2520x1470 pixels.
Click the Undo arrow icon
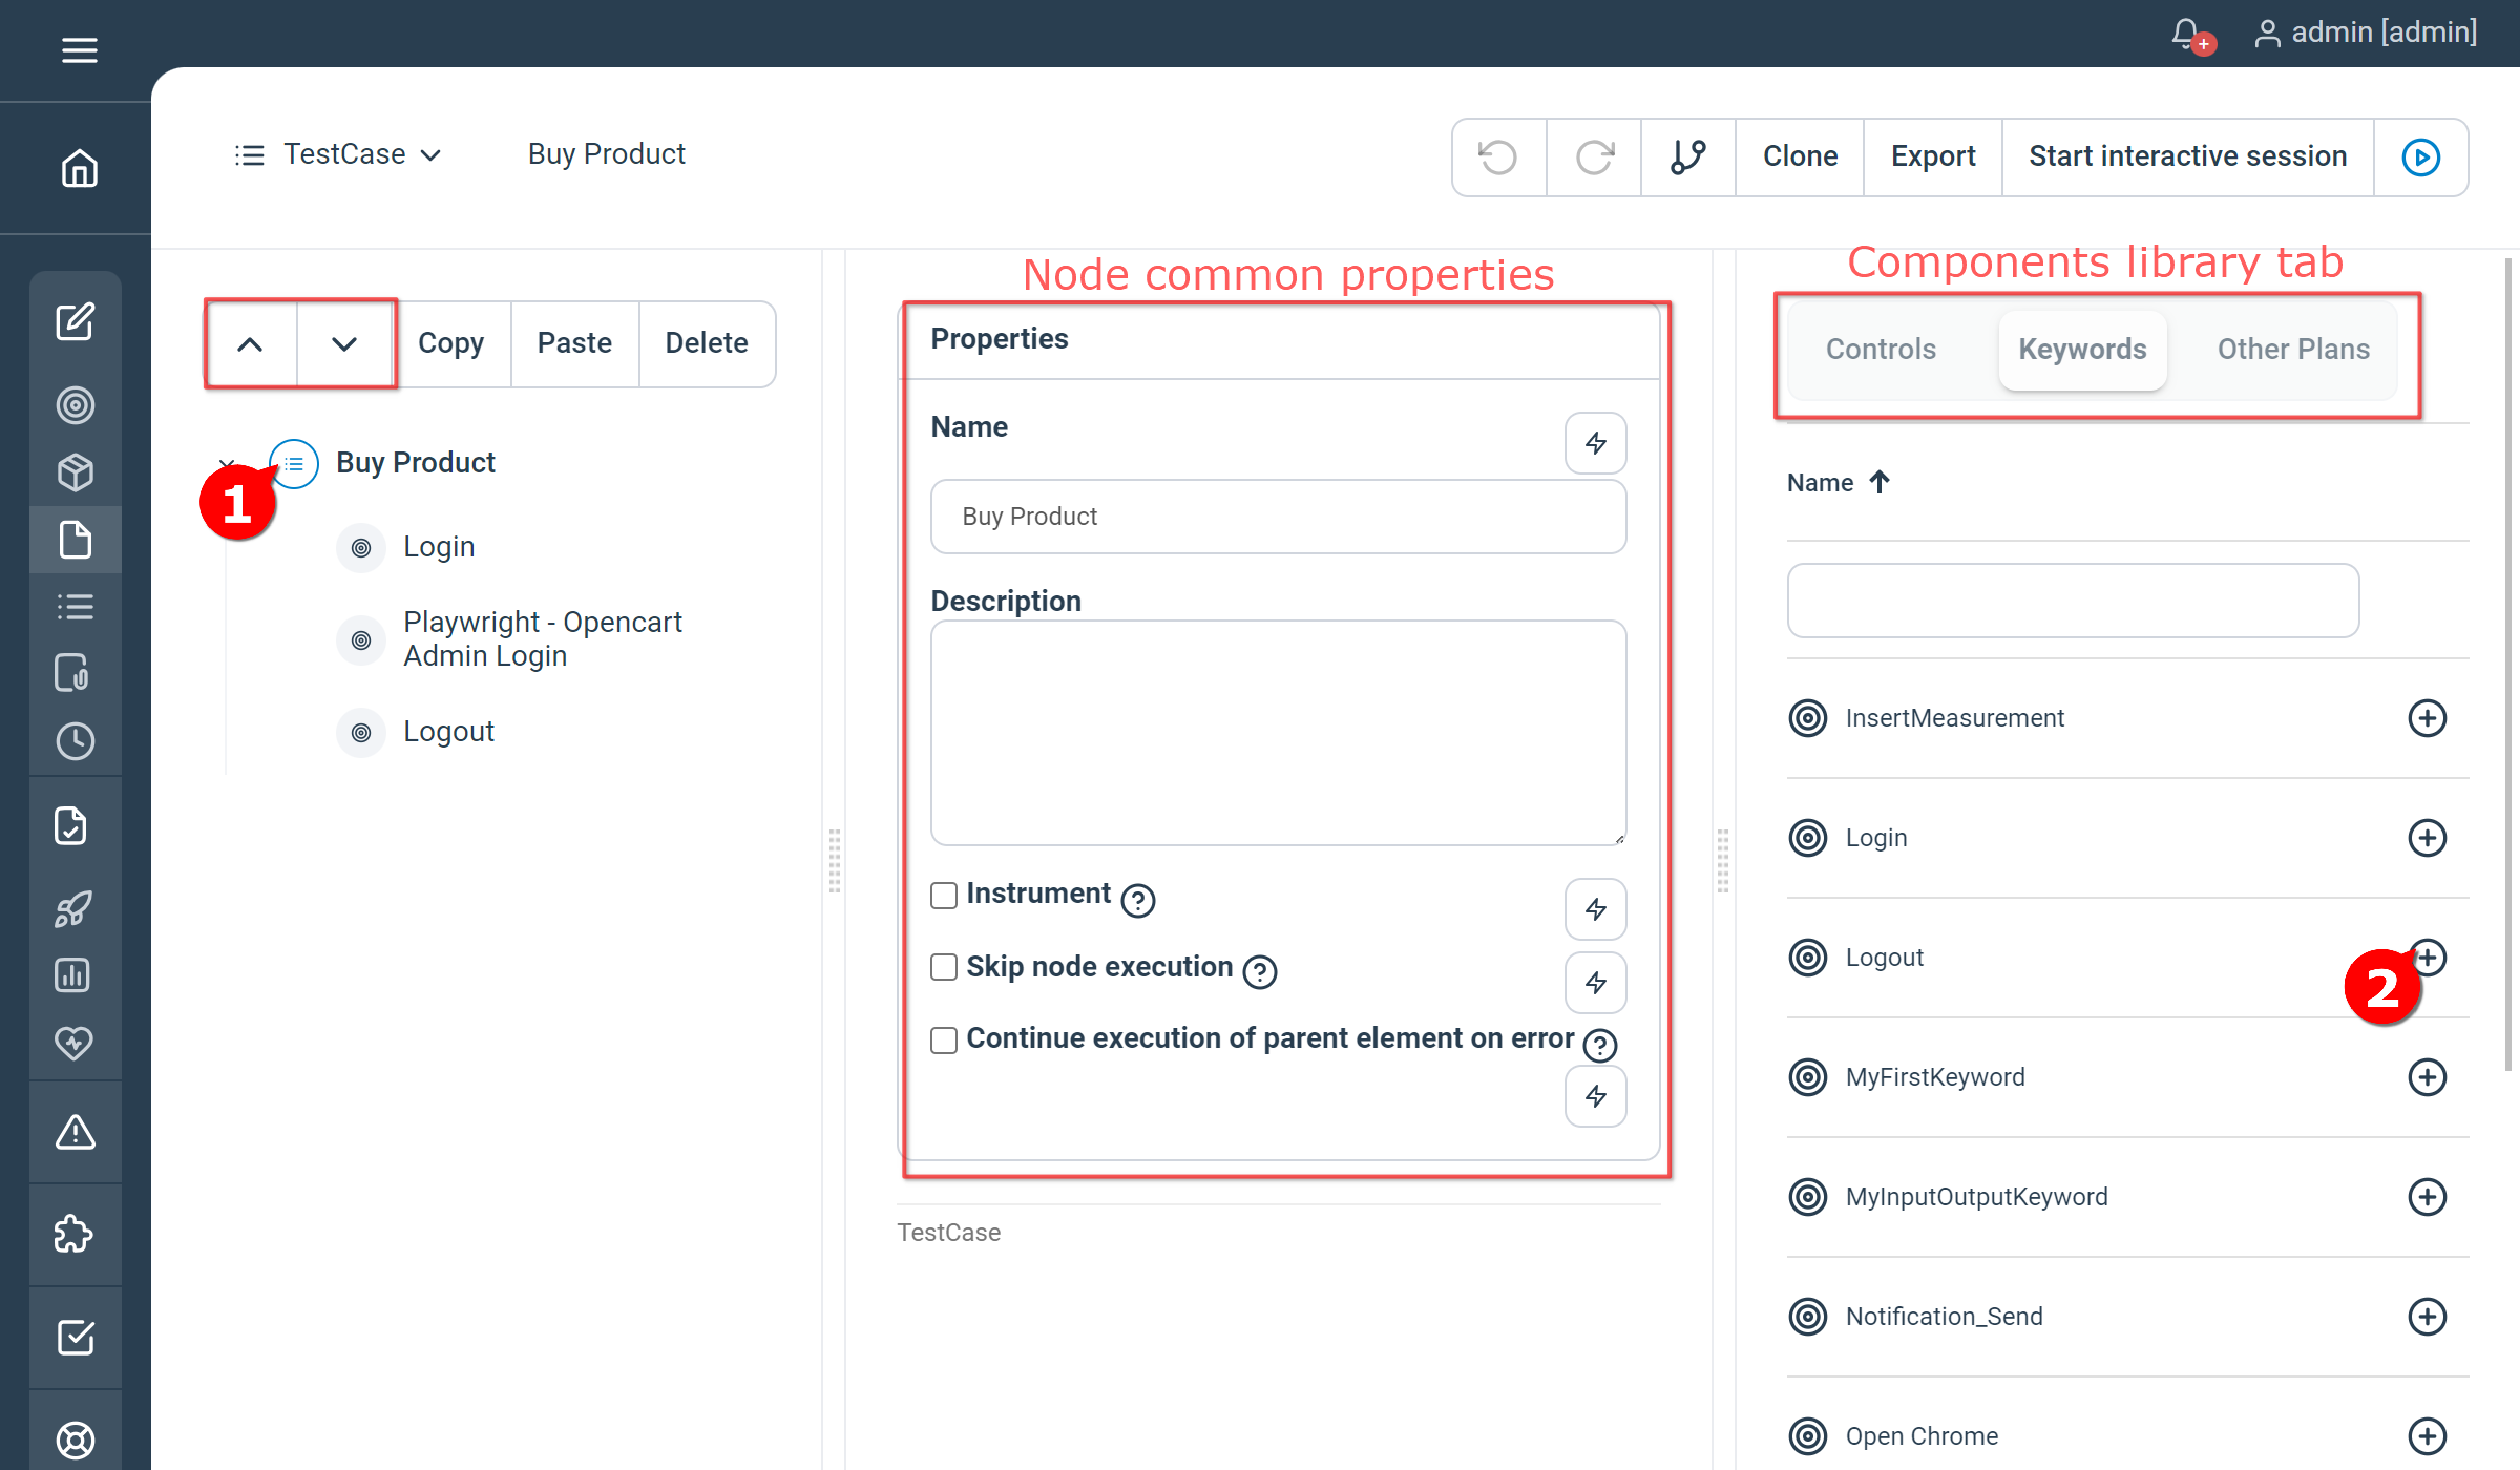tap(1498, 156)
